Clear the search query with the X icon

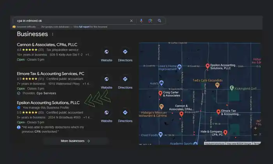tap(131, 21)
